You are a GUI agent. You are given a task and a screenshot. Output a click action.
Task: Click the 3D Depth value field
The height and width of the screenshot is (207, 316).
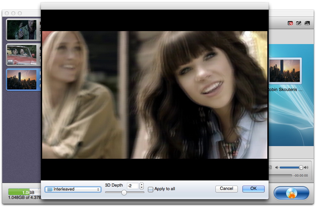pyautogui.click(x=133, y=186)
